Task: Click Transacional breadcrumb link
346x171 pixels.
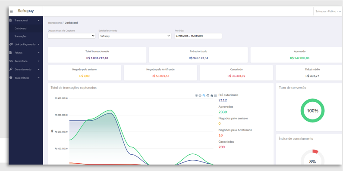Action: 55,23
